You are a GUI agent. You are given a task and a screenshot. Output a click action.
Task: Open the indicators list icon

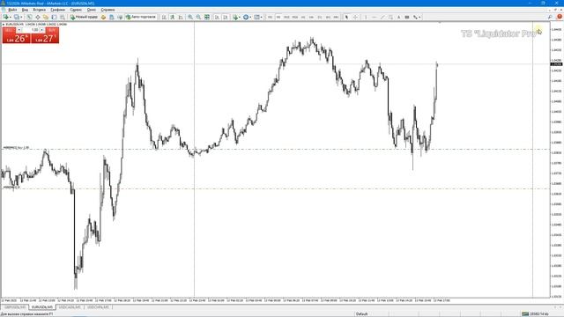point(235,17)
